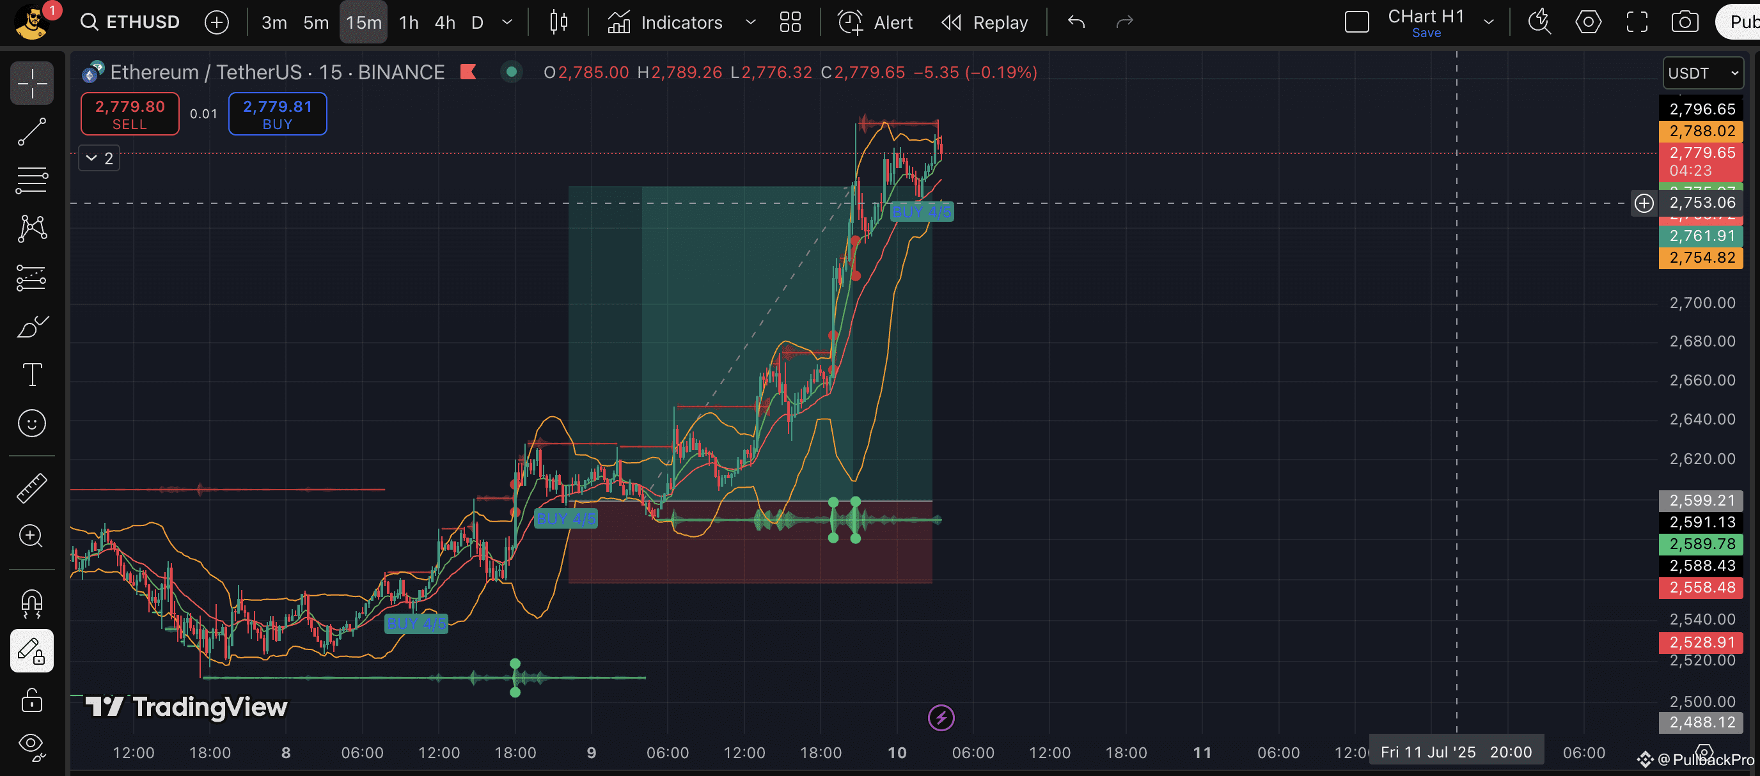The image size is (1760, 776).
Task: Create a new Alert
Action: 876,22
